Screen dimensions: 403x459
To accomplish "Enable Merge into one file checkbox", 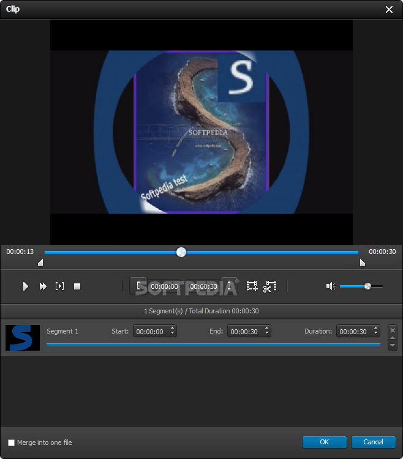I will pos(11,442).
